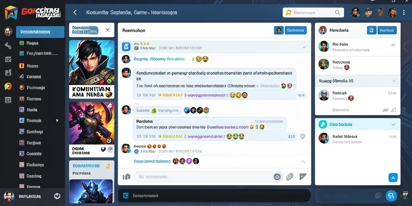Select the buildings icon in the icon rail
The width and height of the screenshot is (412, 206).
point(8,72)
